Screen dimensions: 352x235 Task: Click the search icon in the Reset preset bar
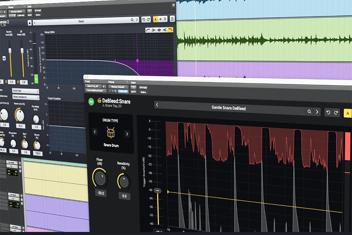(x=132, y=20)
